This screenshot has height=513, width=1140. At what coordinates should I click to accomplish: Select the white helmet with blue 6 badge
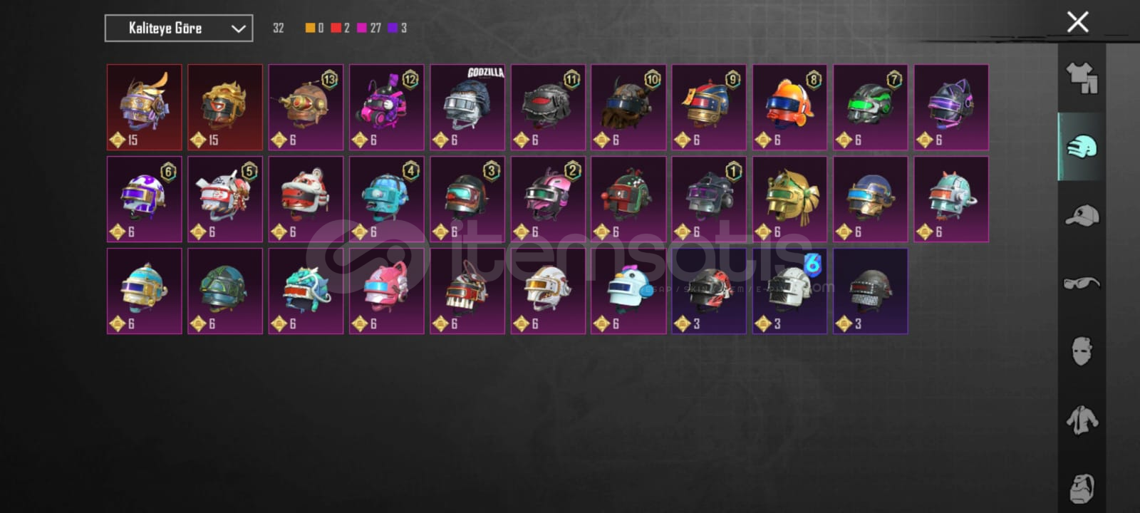(790, 291)
